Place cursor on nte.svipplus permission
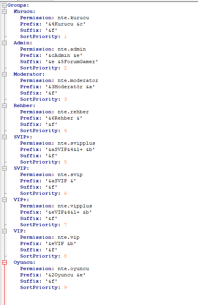The height and width of the screenshot is (305, 198). point(76,143)
